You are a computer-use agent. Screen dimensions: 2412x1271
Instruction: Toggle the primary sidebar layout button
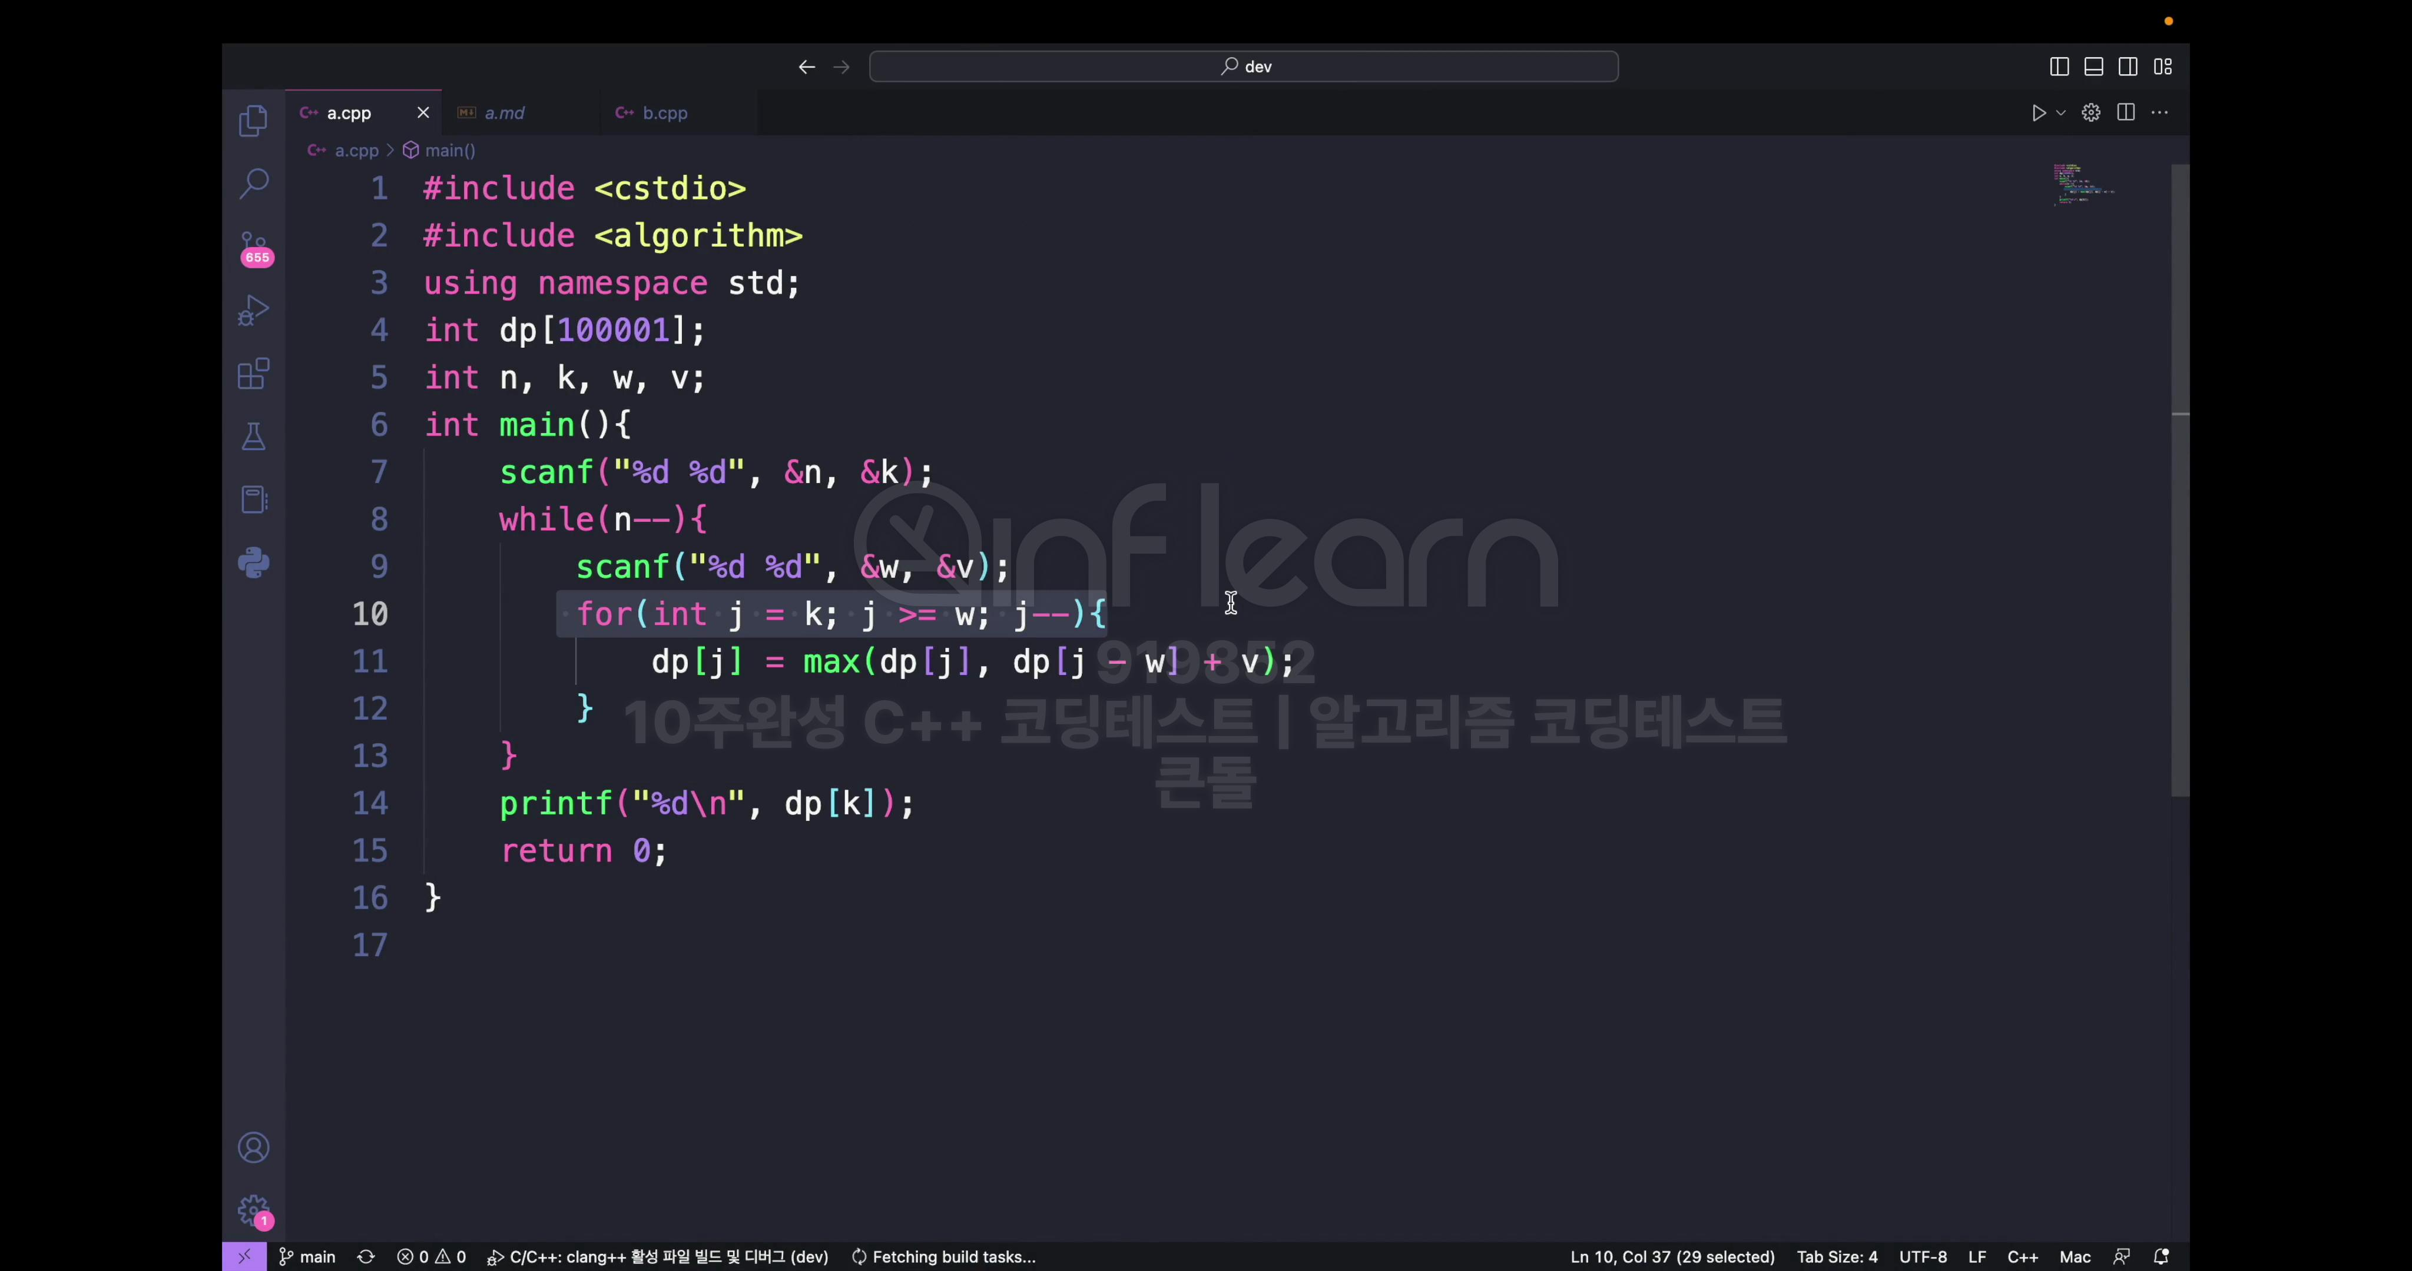[2059, 66]
